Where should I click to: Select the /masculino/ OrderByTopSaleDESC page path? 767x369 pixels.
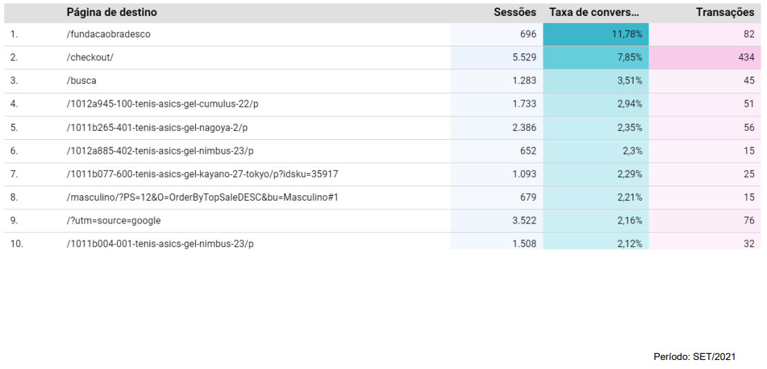click(202, 197)
